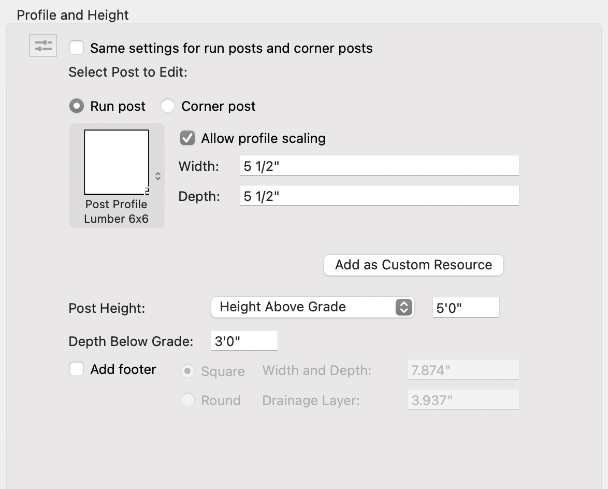Select the Run post radio button
The height and width of the screenshot is (489, 608).
coord(77,106)
